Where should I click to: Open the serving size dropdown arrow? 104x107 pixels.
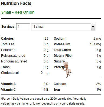click(93, 27)
